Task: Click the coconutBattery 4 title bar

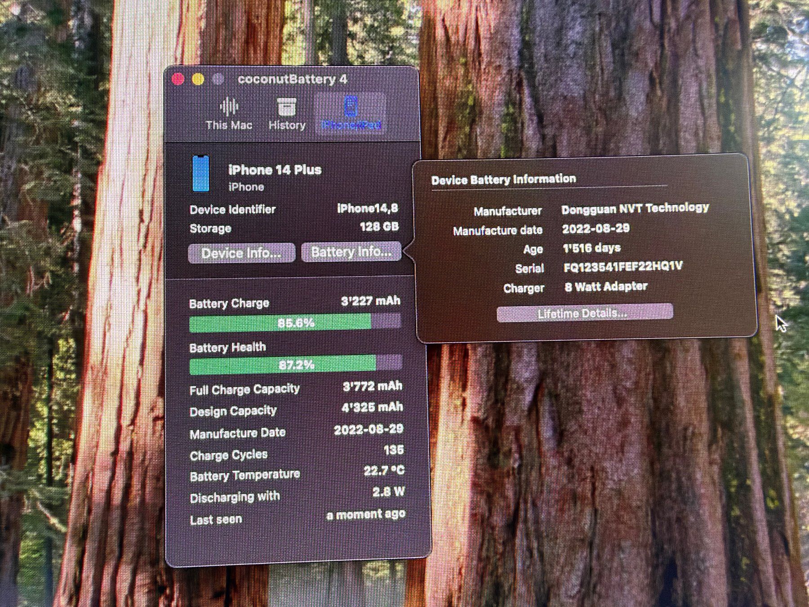Action: point(292,79)
